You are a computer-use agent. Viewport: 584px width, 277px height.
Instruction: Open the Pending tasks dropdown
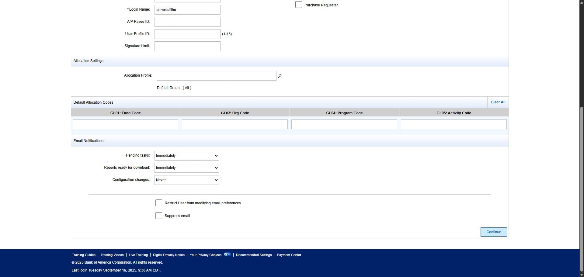point(186,156)
